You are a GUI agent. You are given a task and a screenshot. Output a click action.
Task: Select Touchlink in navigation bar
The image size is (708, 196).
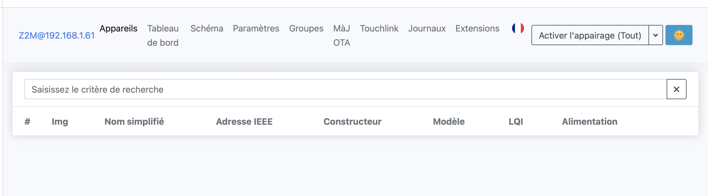click(x=379, y=28)
